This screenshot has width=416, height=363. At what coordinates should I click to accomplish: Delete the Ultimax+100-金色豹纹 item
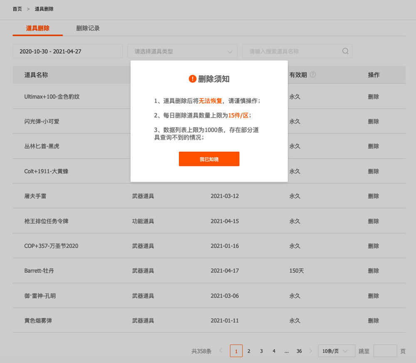coord(373,97)
